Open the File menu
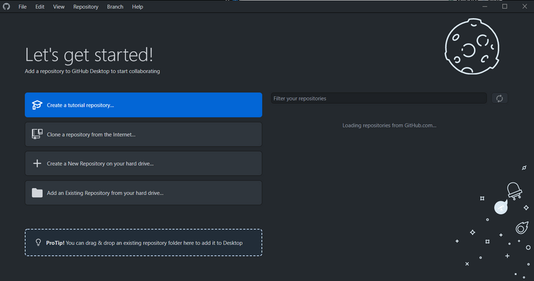 click(x=22, y=7)
